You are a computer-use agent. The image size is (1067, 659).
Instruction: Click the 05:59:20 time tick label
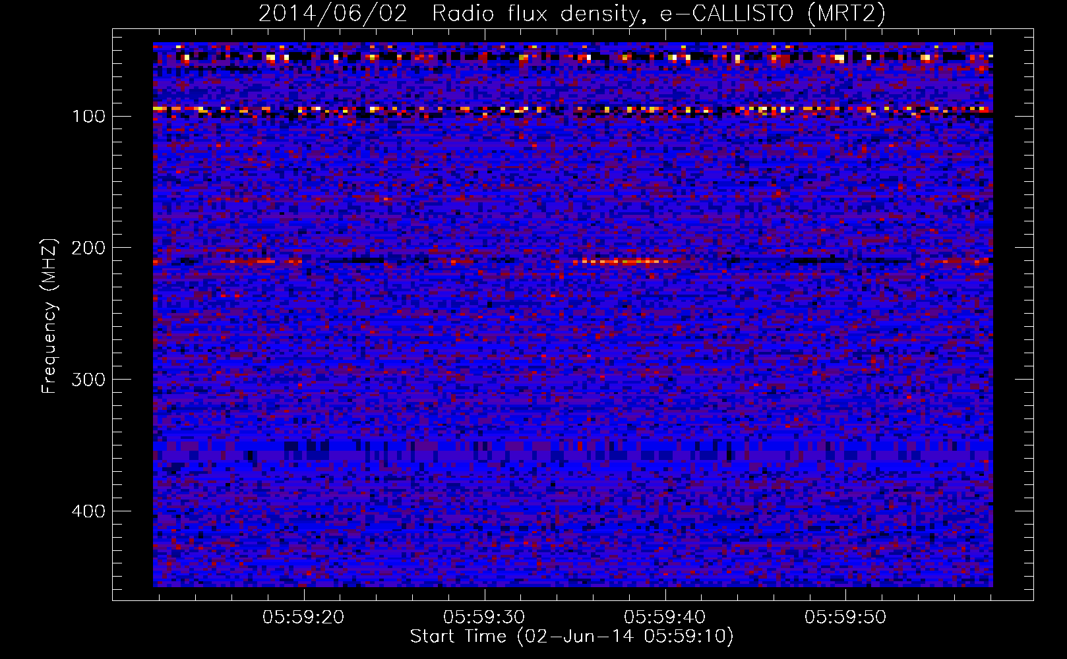point(303,617)
